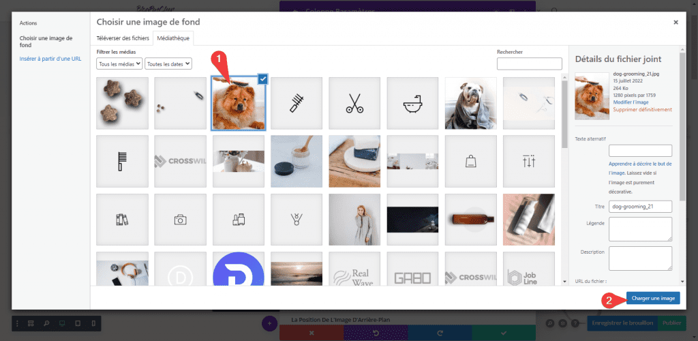Select the vertical comb icon image
This screenshot has height=341, width=698.
[x=123, y=161]
